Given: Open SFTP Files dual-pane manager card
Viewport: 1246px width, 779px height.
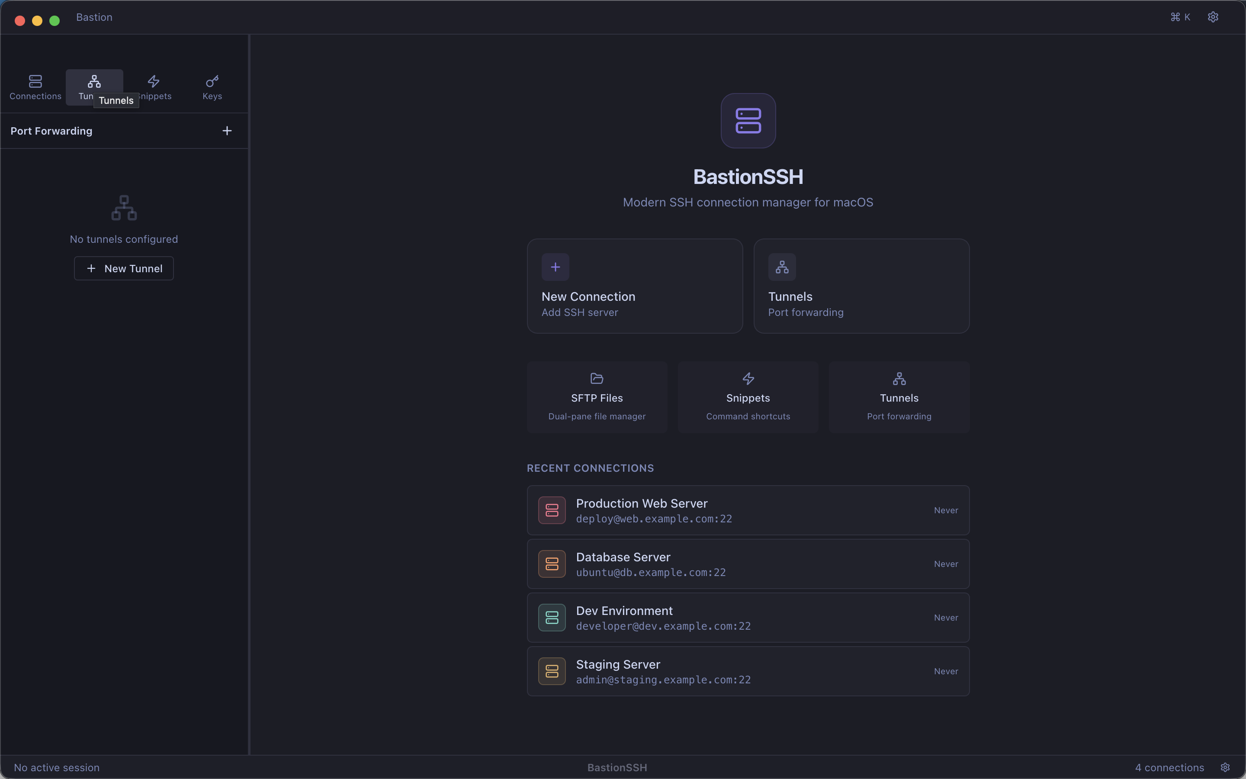Looking at the screenshot, I should (x=597, y=397).
